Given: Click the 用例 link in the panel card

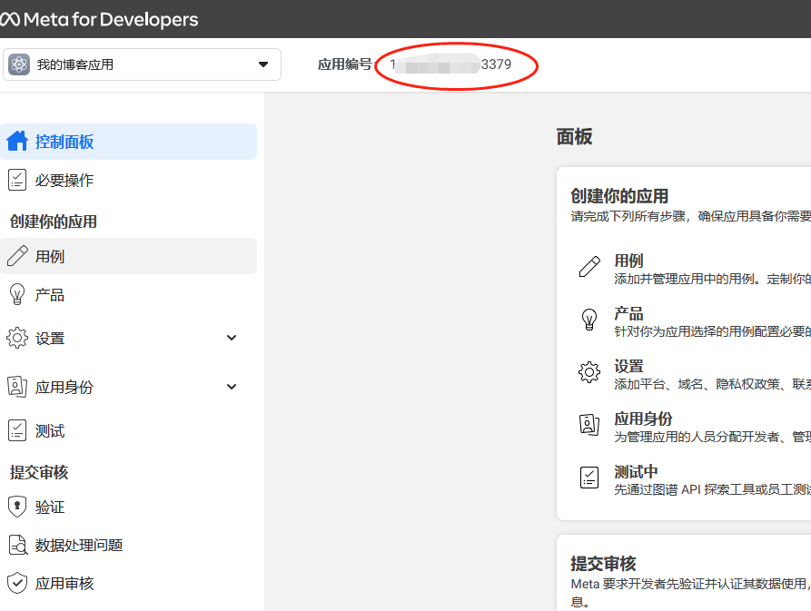Looking at the screenshot, I should click(x=628, y=261).
